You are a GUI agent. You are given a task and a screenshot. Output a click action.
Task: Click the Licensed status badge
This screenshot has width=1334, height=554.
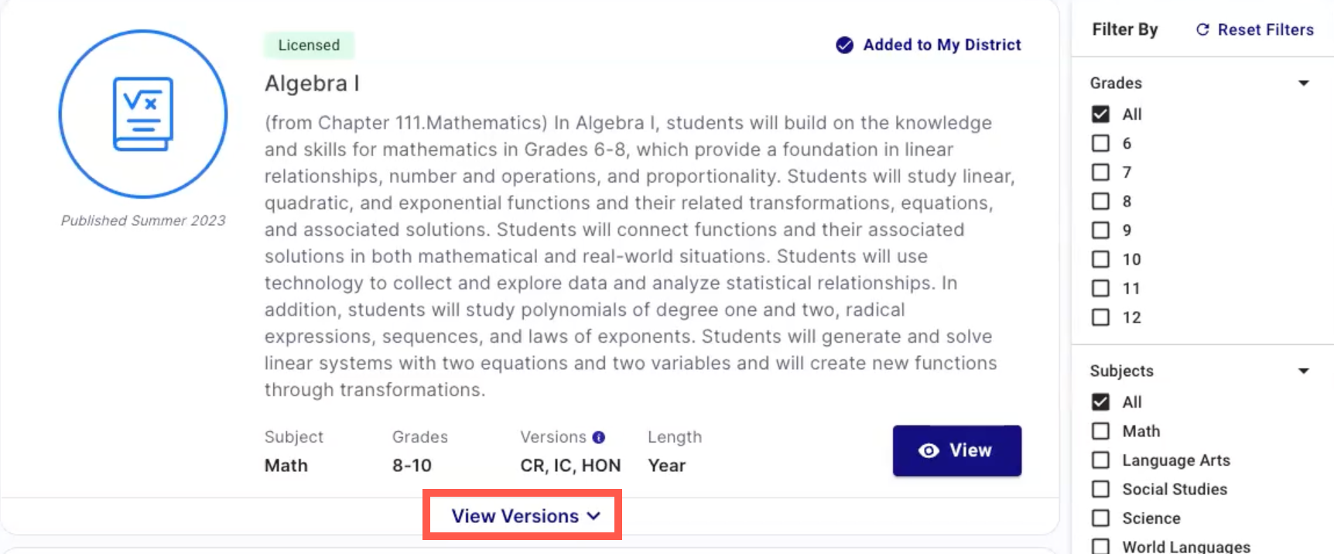pyautogui.click(x=309, y=45)
